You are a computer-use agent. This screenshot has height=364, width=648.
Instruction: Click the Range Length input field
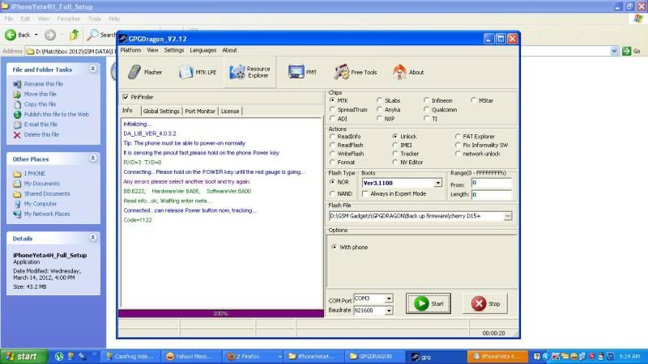(492, 194)
